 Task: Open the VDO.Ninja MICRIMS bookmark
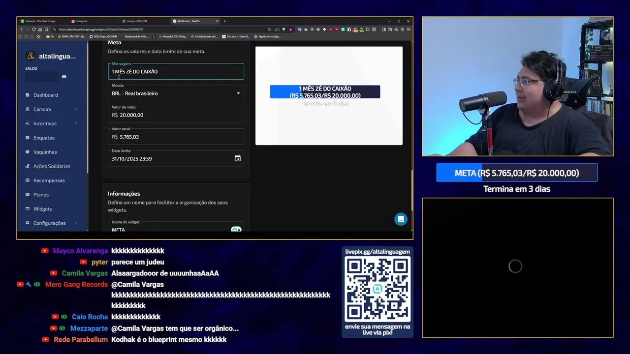(x=103, y=36)
